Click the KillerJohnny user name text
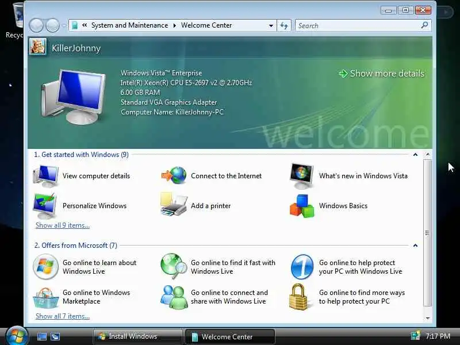This screenshot has height=345, width=460. click(x=76, y=48)
